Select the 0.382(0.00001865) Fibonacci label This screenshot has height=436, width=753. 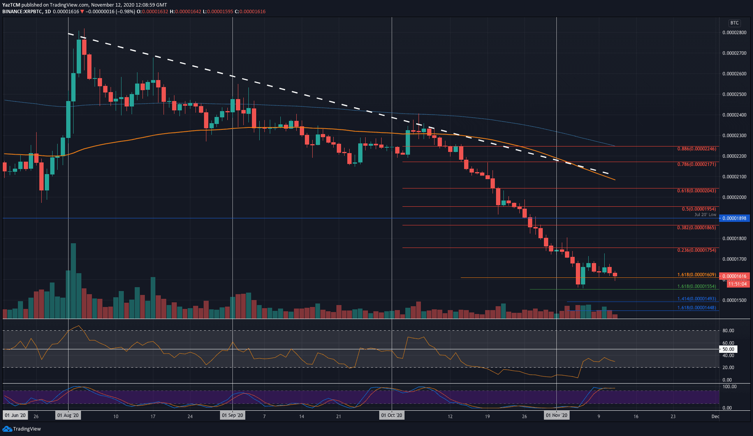coord(697,228)
